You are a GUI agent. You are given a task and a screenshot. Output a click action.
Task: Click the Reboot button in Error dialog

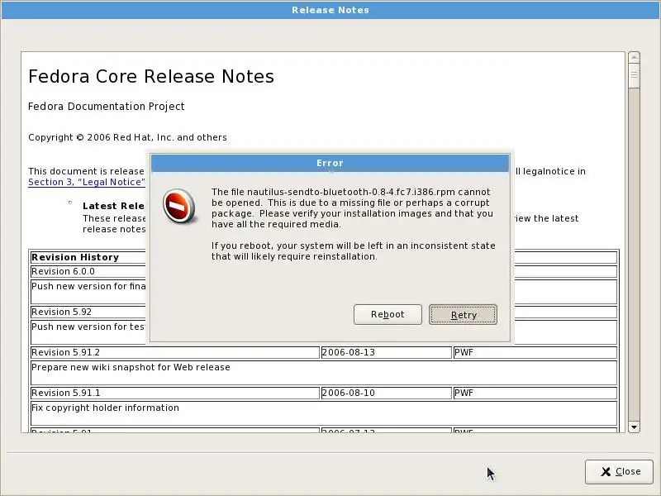(x=388, y=315)
